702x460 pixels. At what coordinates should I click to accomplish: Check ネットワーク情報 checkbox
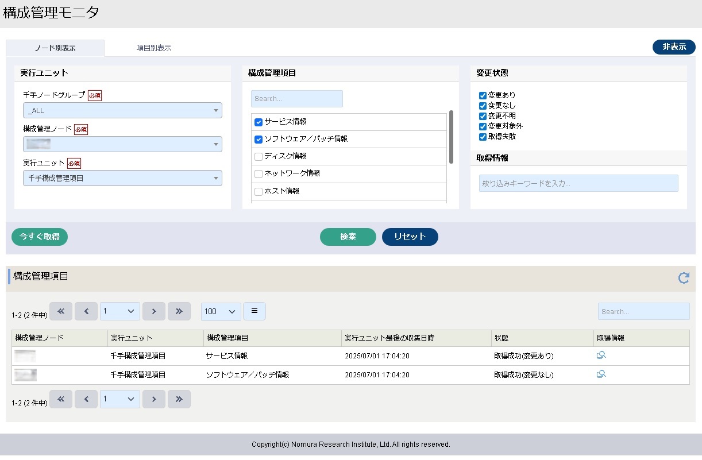pyautogui.click(x=259, y=174)
